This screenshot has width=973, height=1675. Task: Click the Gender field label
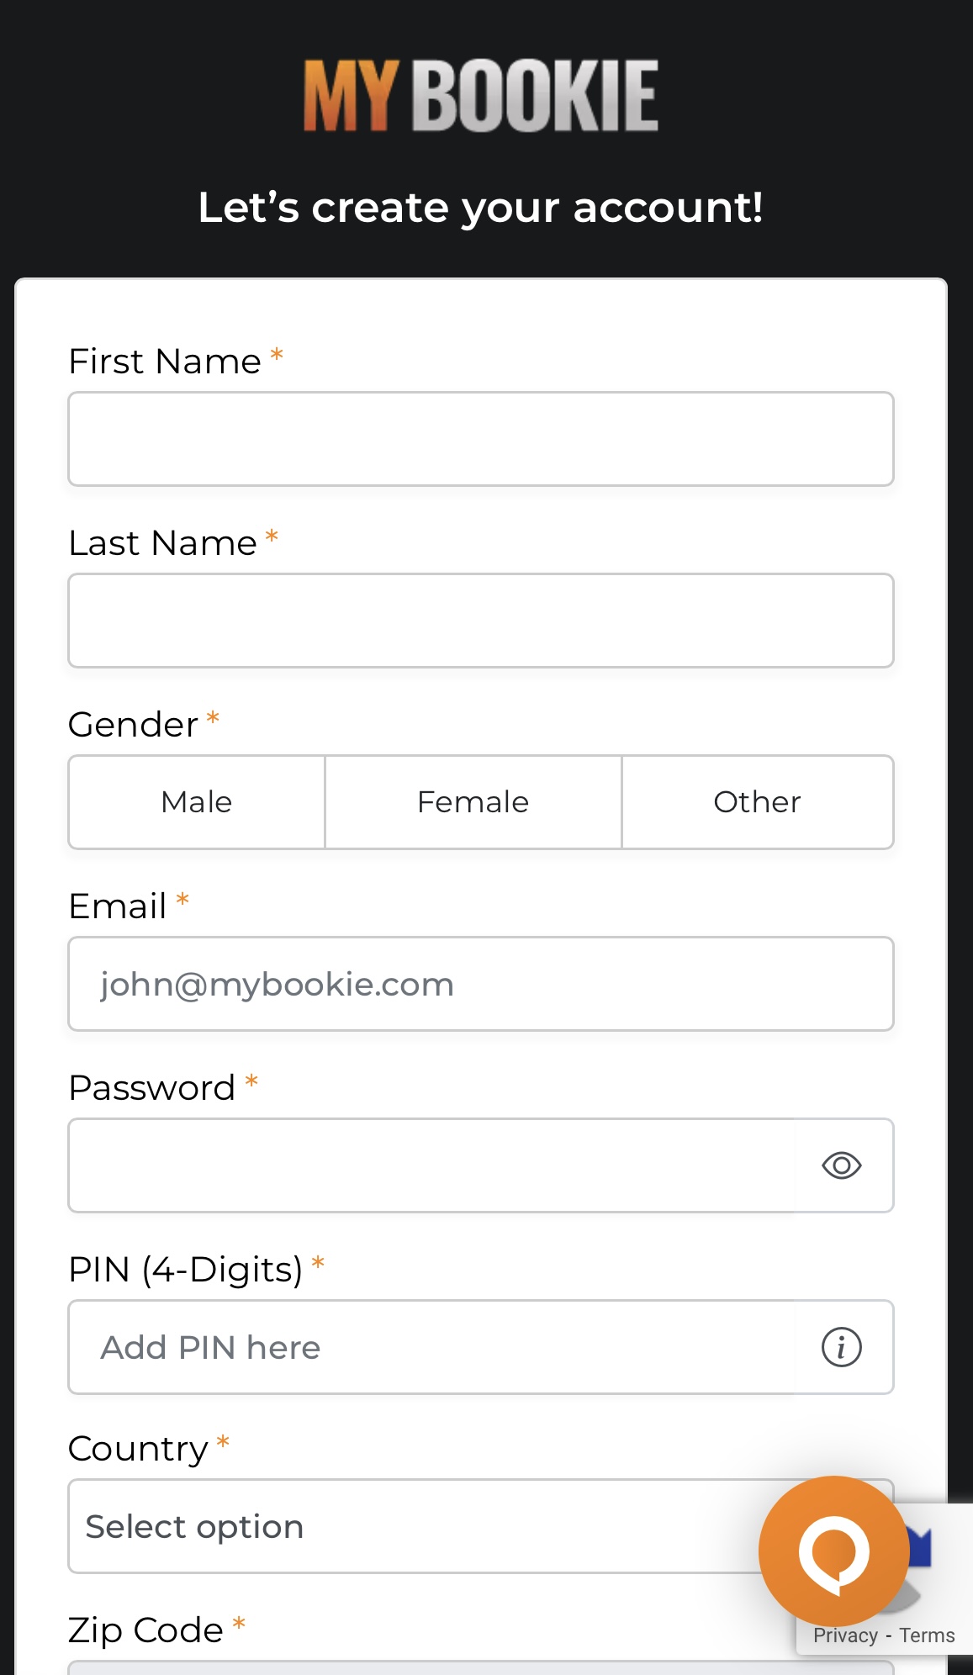pos(133,724)
